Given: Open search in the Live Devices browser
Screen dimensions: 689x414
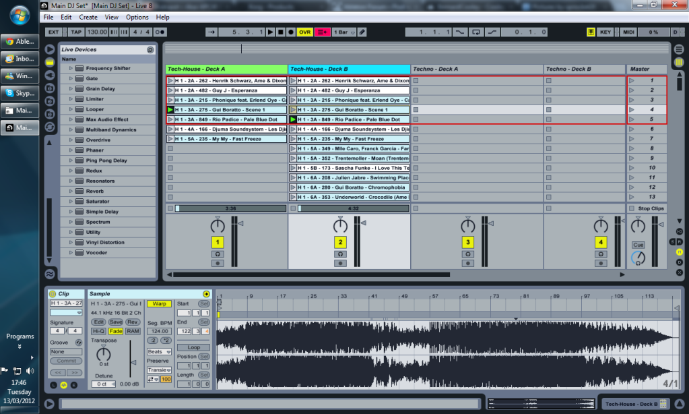Looking at the screenshot, I should point(150,50).
